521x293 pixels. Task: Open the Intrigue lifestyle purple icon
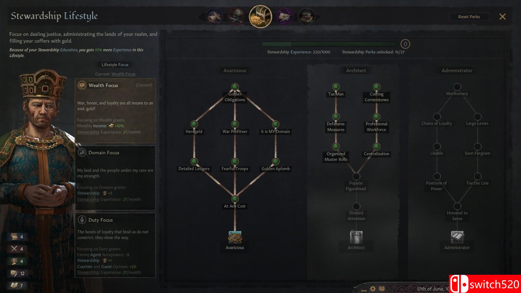[x=285, y=16]
